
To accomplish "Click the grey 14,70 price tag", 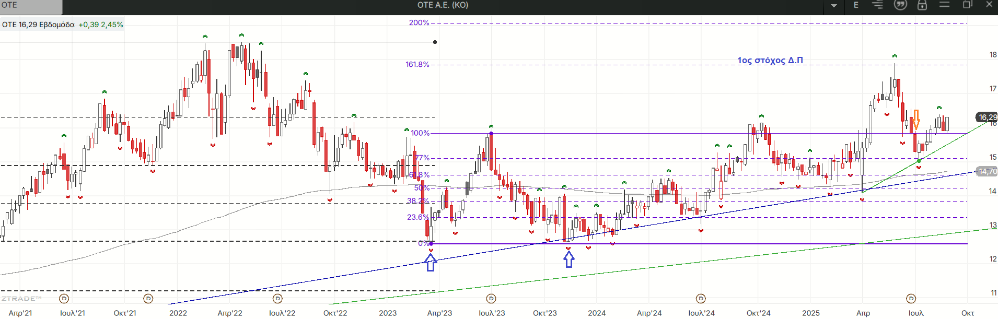I will point(987,171).
